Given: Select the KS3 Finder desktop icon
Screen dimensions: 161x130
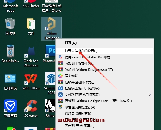Looking at the screenshot, I should 31,4.
